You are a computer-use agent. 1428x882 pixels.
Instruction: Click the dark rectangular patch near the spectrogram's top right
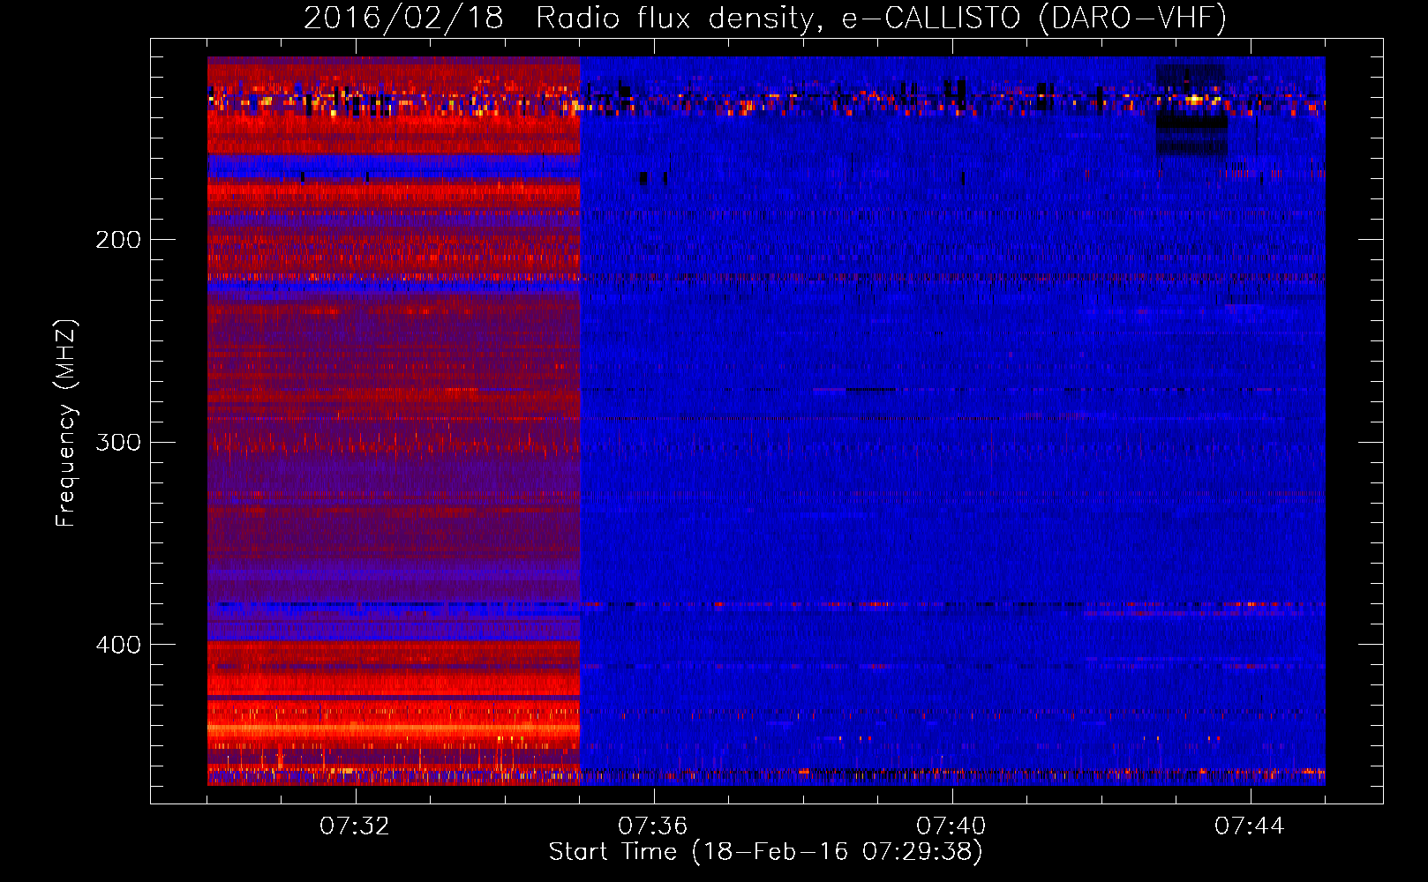tap(1191, 110)
